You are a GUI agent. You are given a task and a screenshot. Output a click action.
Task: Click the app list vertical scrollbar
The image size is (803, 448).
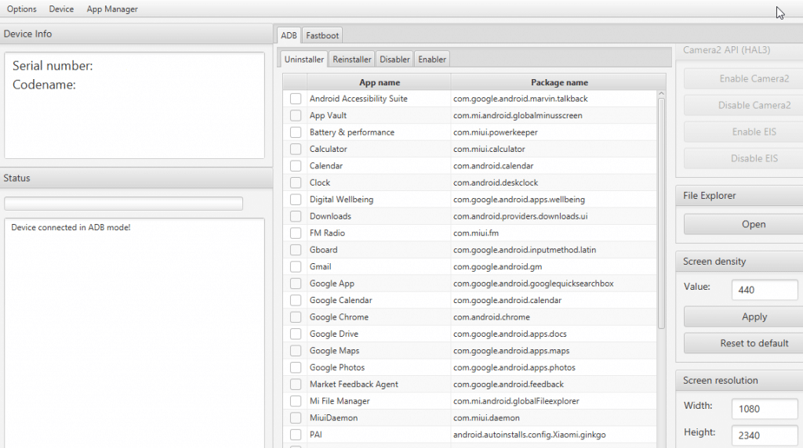661,211
